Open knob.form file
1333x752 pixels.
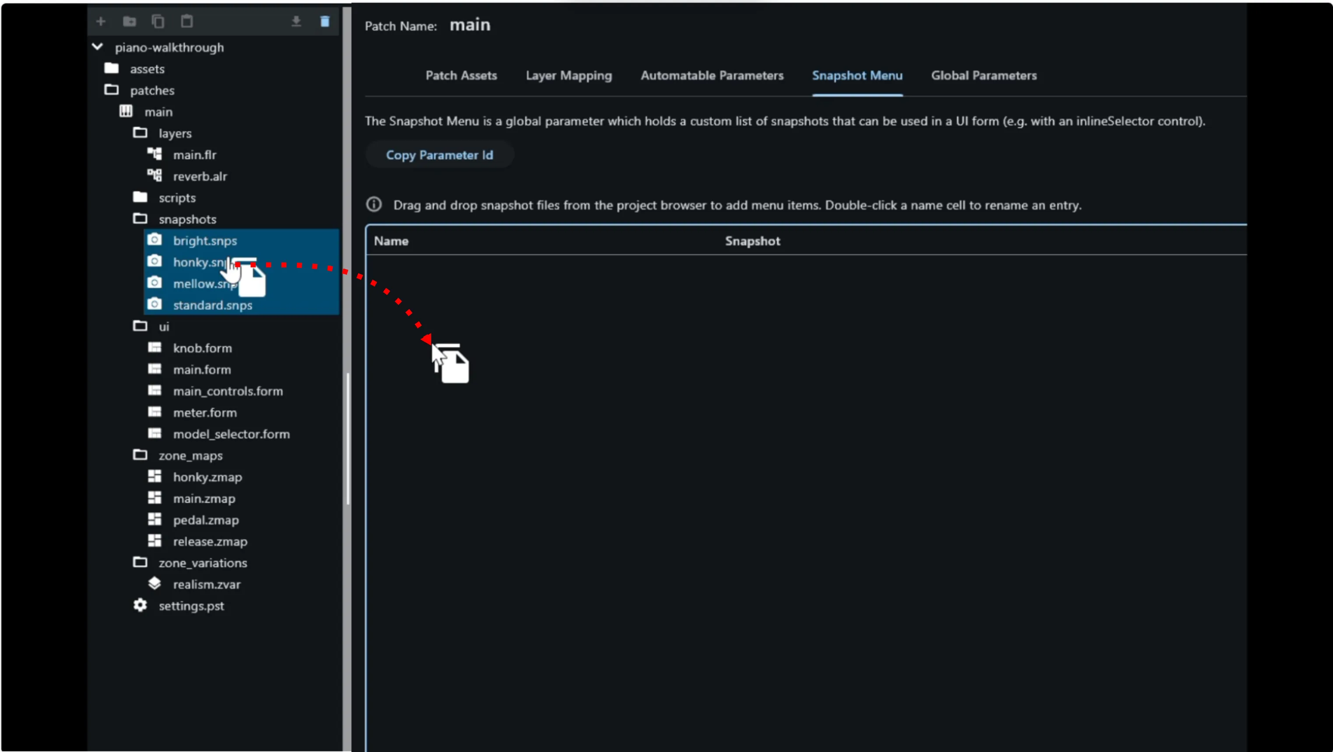pos(202,348)
